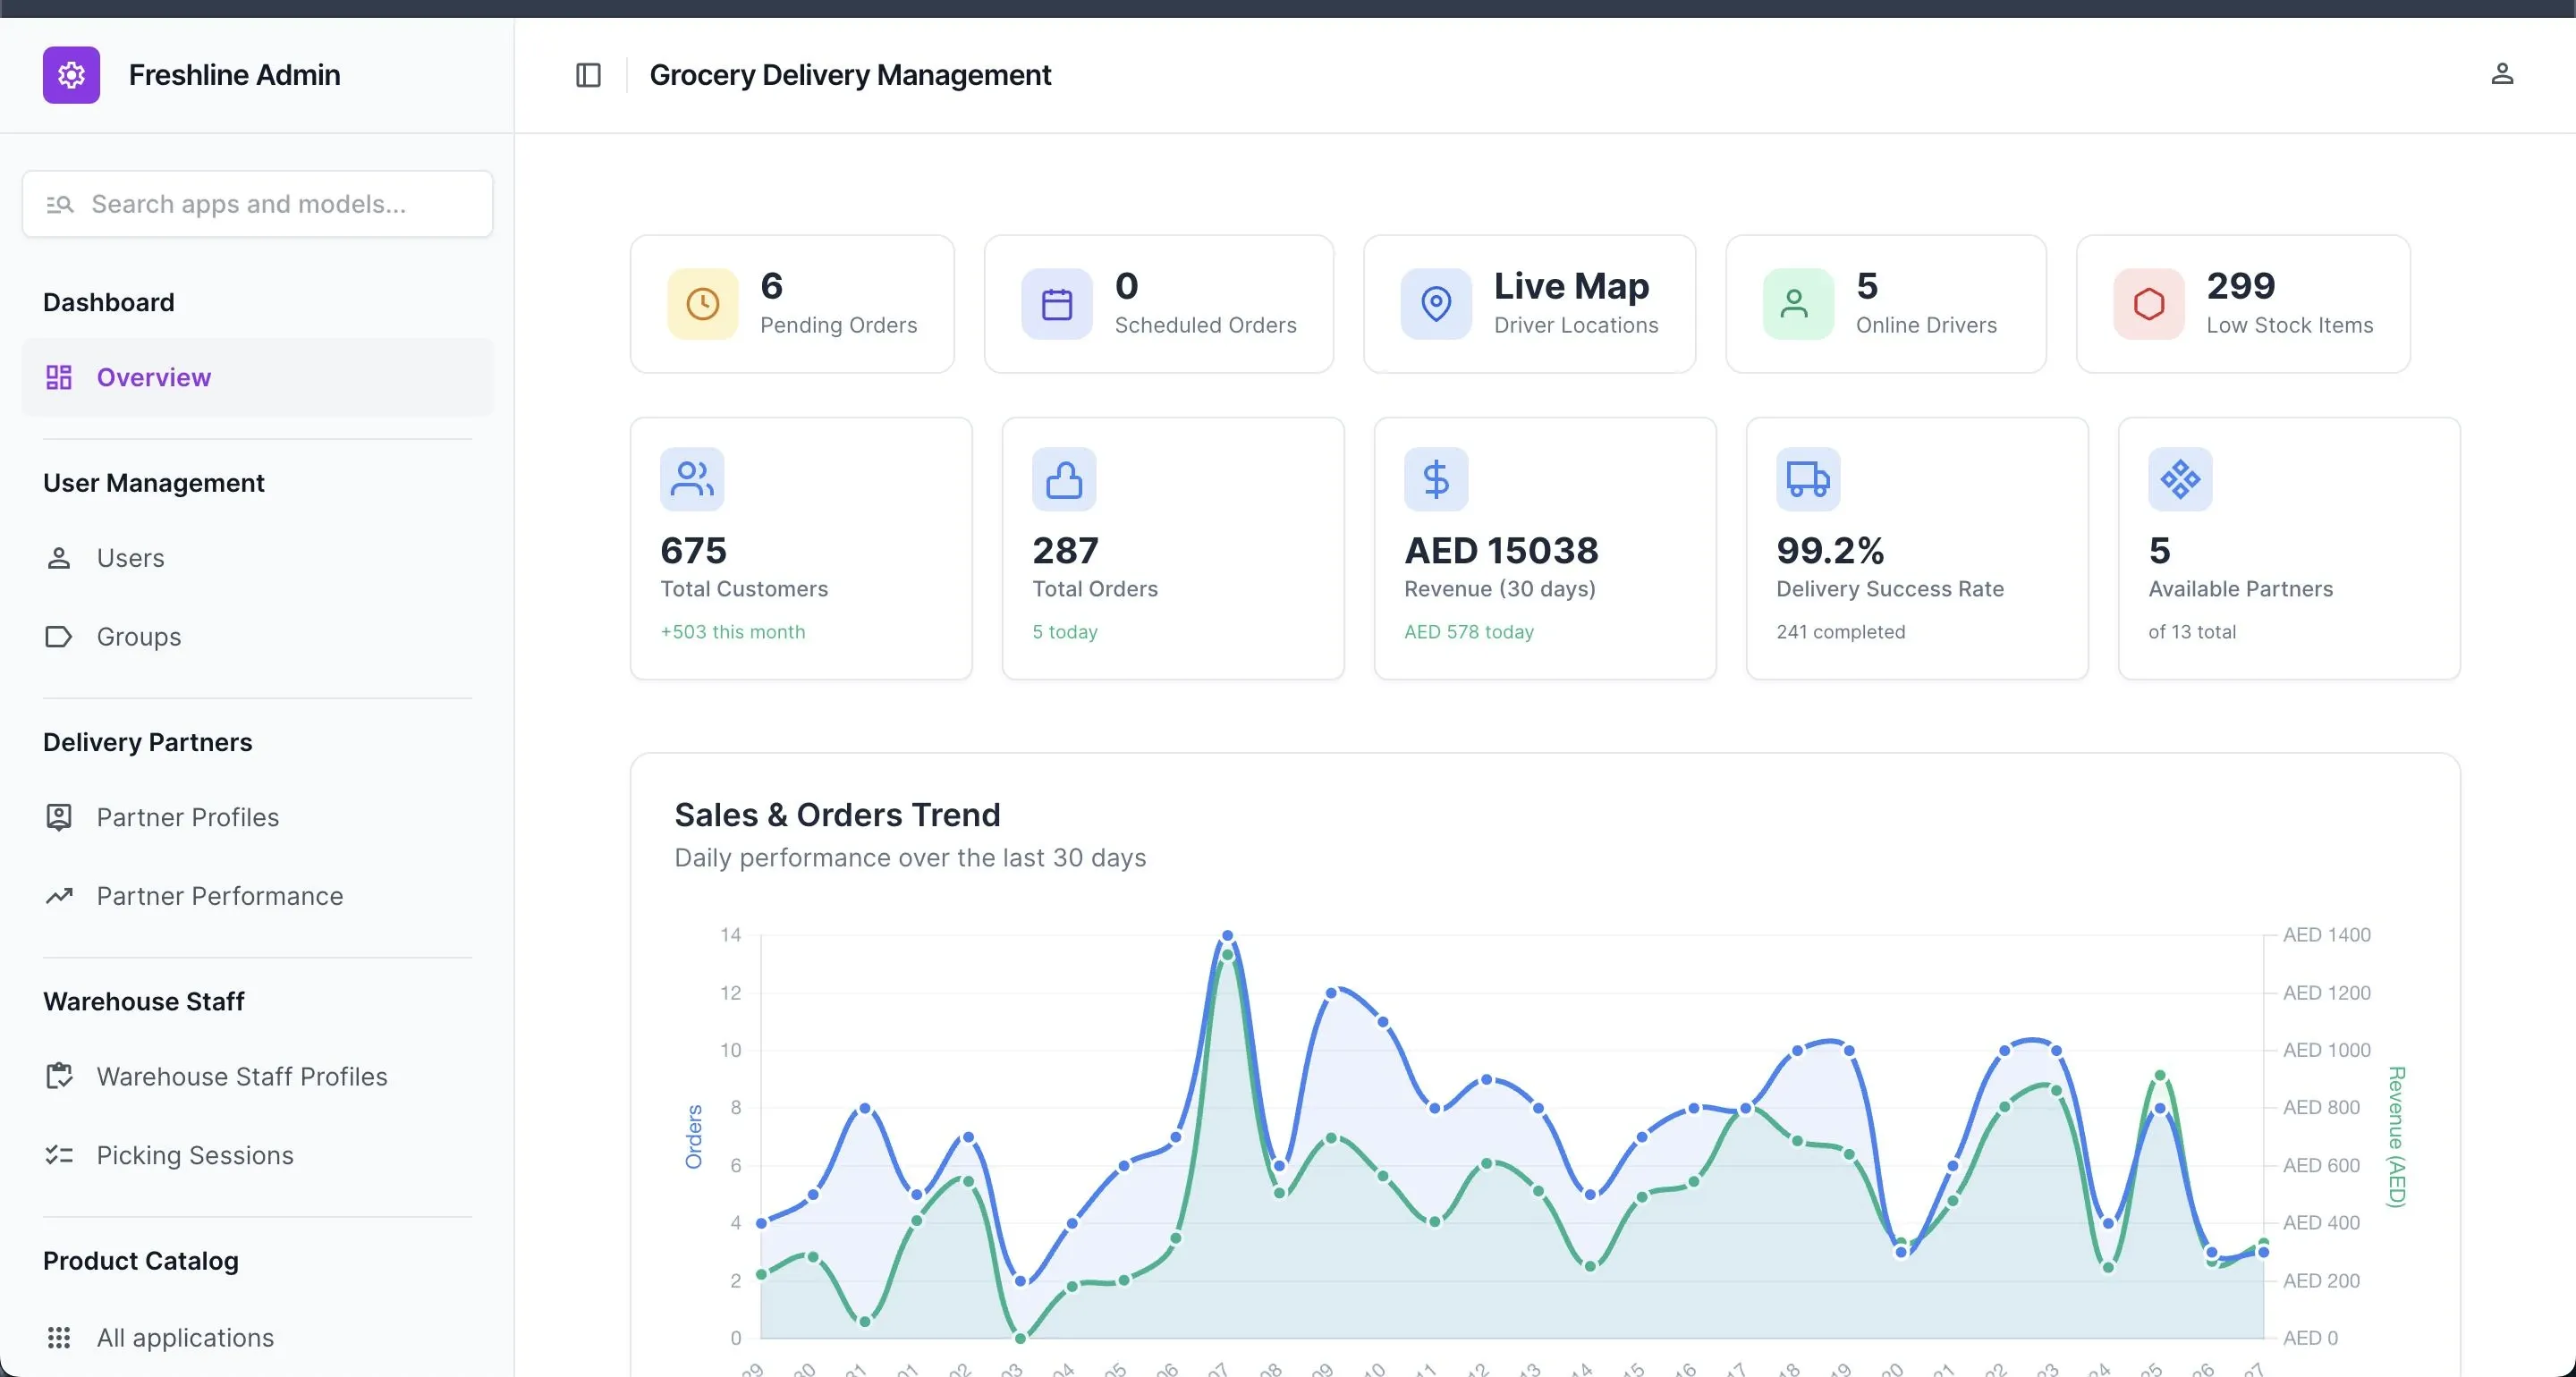Open the Scheduled Orders card
The height and width of the screenshot is (1377, 2576).
click(x=1158, y=304)
